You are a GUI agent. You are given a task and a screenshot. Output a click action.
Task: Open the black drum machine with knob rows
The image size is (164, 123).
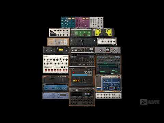click(x=82, y=61)
